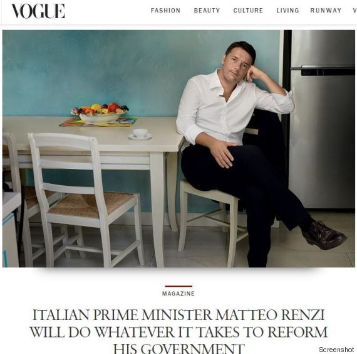Open the BEAUTY section
The height and width of the screenshot is (354, 357).
pyautogui.click(x=207, y=11)
